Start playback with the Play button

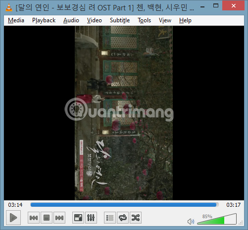coord(13,218)
